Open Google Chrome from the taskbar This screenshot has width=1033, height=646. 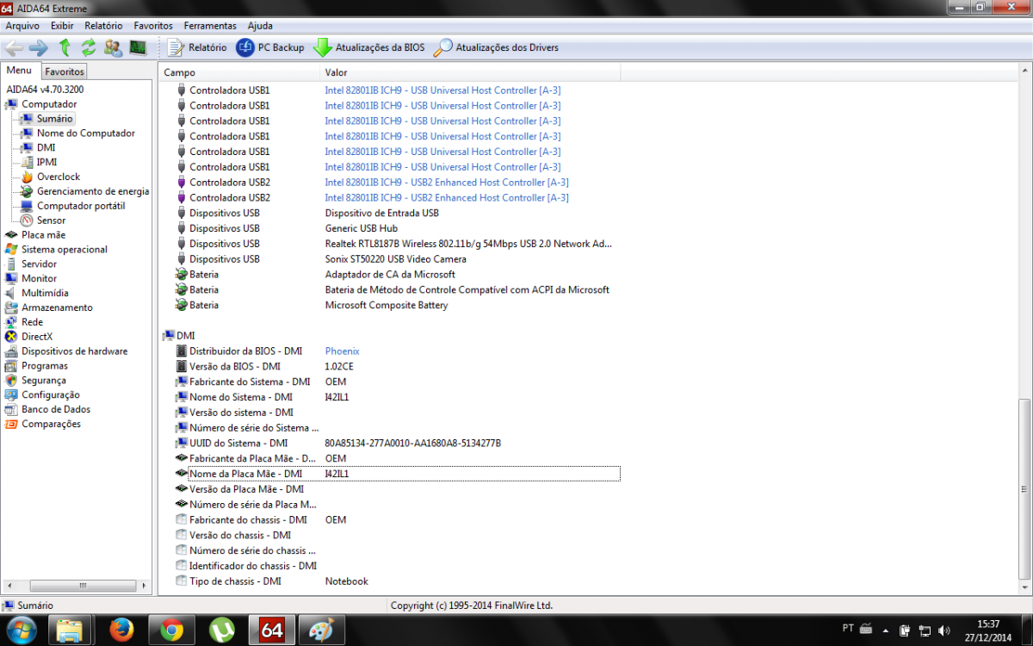[x=171, y=630]
